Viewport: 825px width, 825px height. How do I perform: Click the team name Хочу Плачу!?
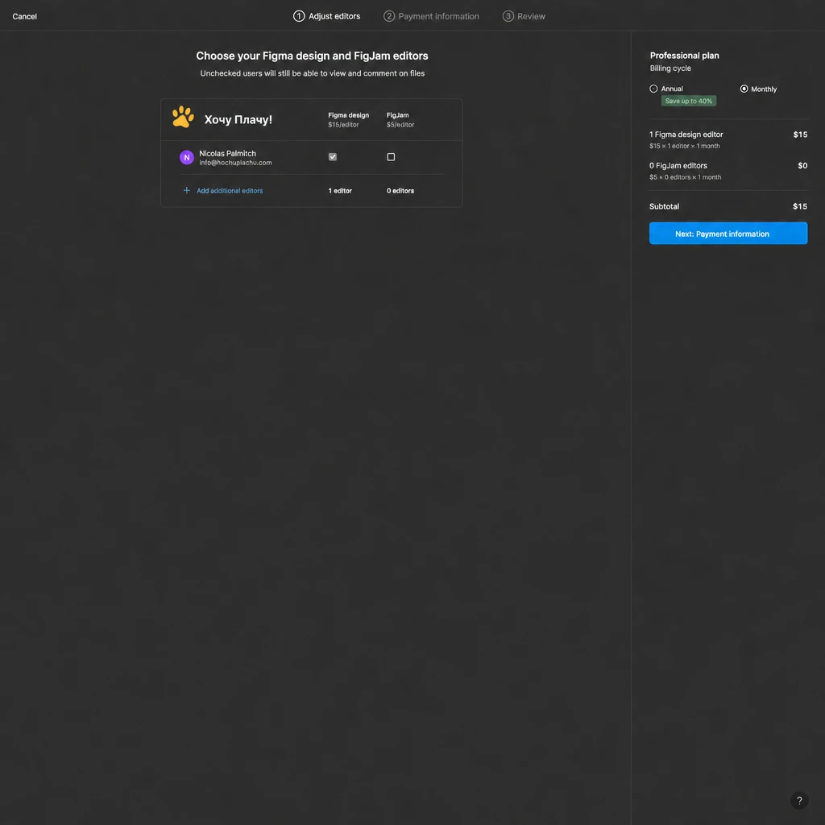pos(238,119)
